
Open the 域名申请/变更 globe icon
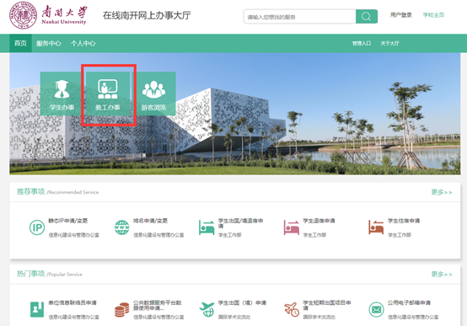pos(122,227)
